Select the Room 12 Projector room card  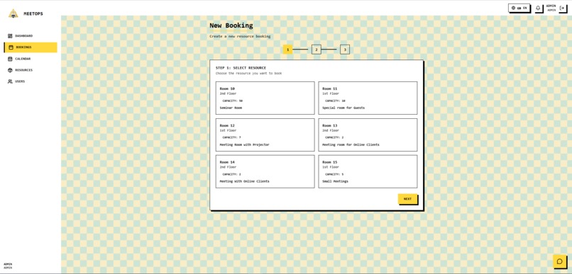(x=265, y=135)
